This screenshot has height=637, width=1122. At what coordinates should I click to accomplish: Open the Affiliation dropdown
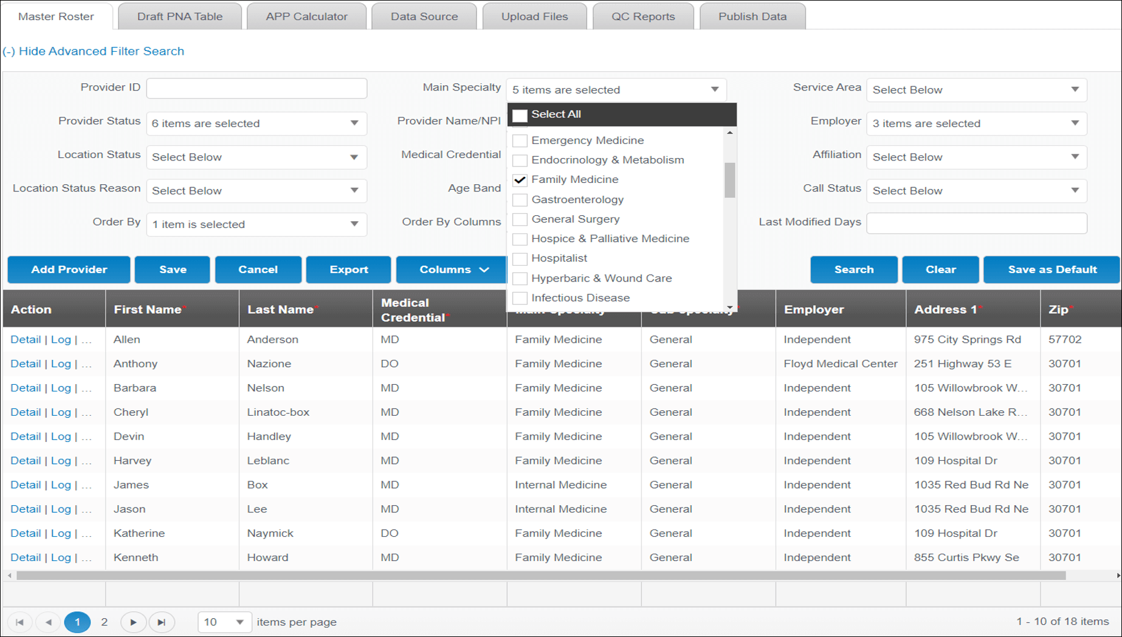click(x=977, y=157)
